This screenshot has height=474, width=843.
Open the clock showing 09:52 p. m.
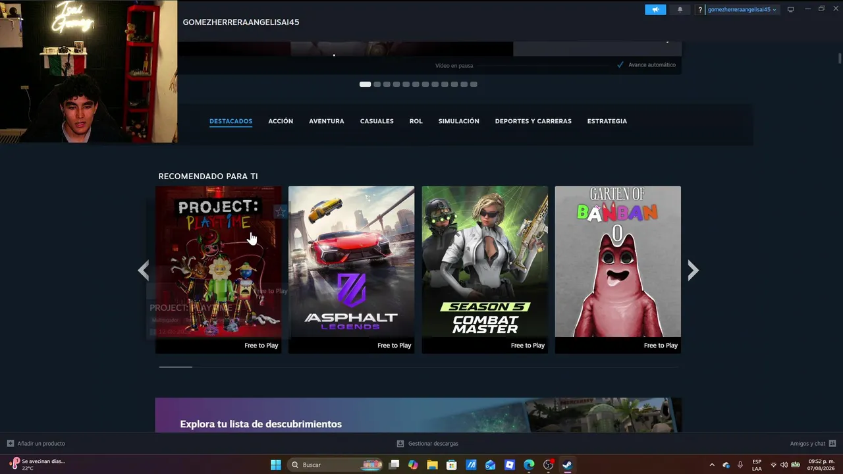pyautogui.click(x=823, y=465)
